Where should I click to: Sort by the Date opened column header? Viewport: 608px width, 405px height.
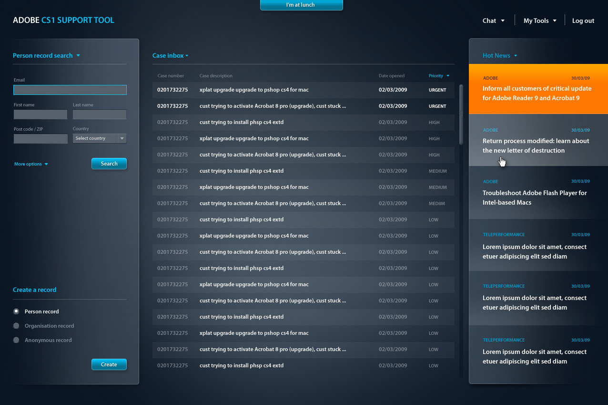[x=392, y=75]
